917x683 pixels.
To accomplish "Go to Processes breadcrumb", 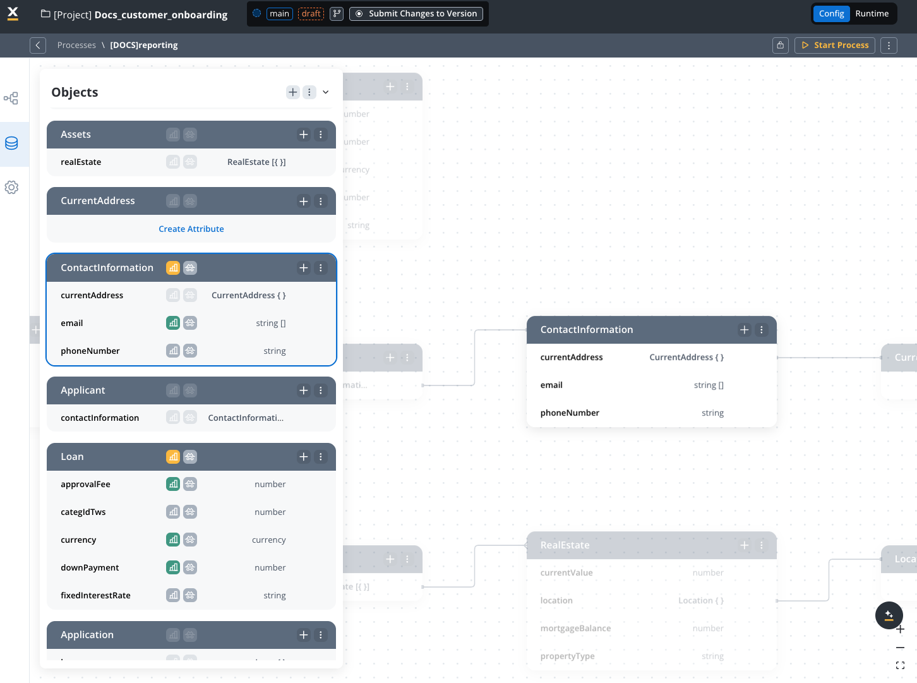I will 76,45.
